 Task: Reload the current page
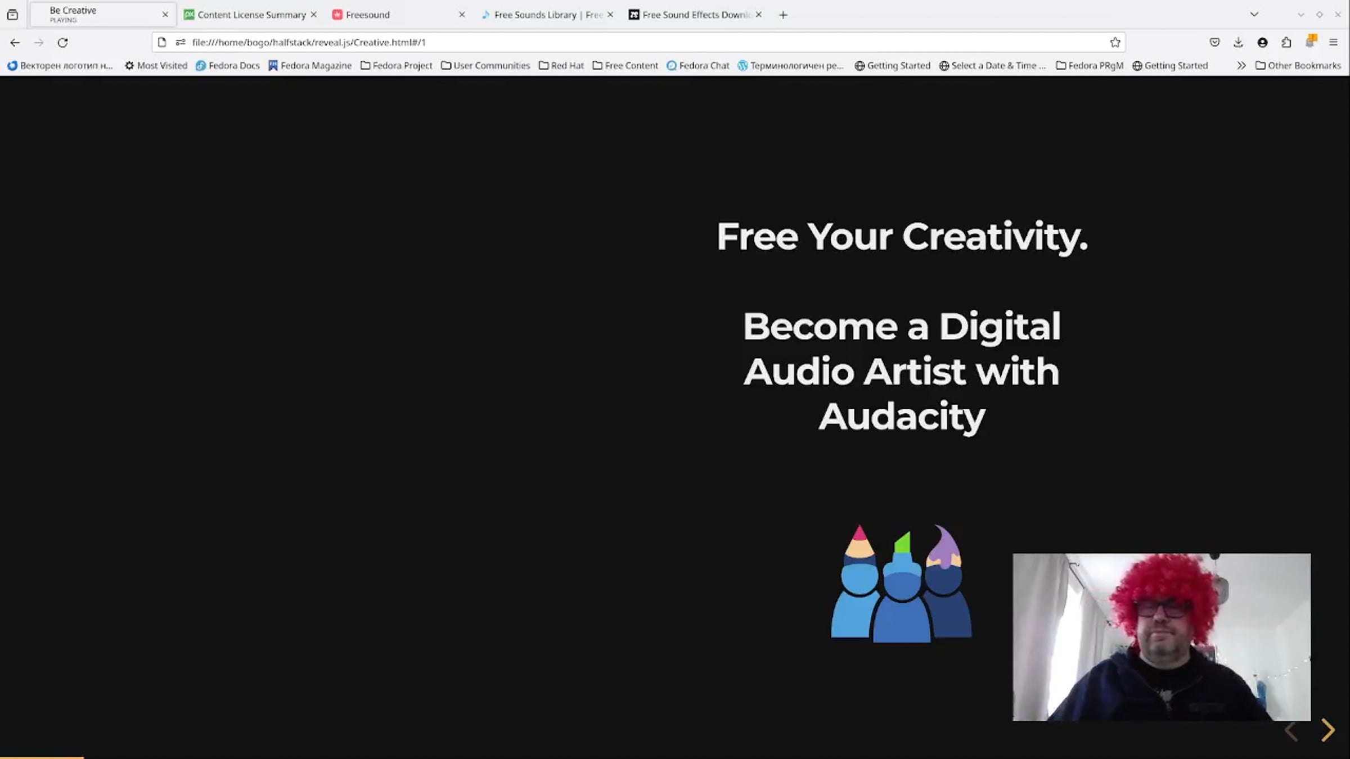[x=62, y=43]
